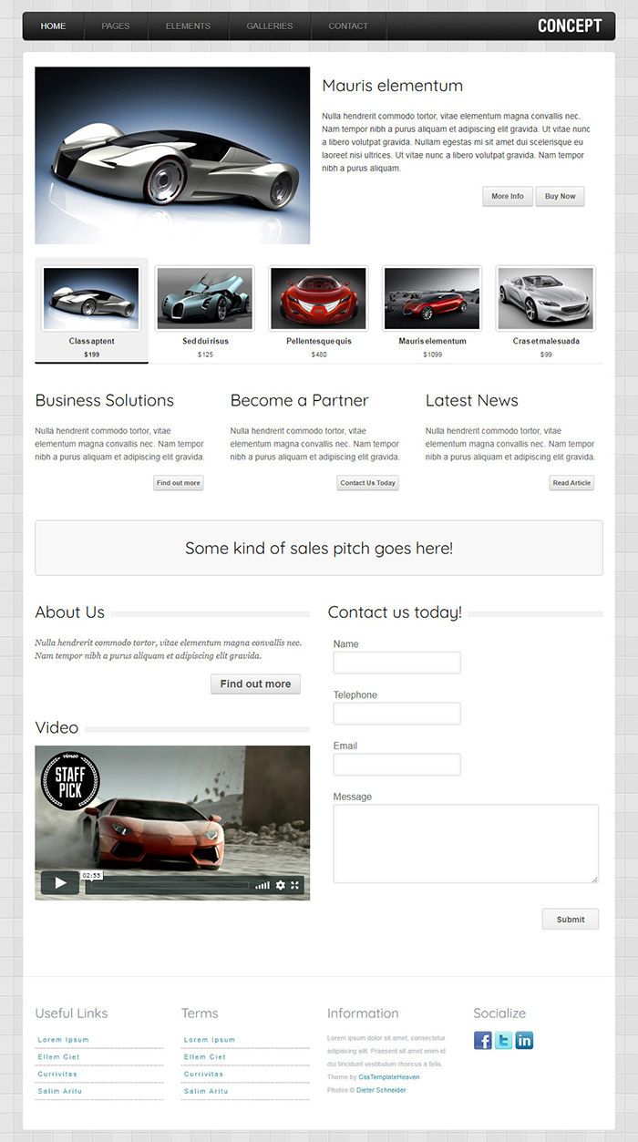Open the Twitter social icon
The width and height of the screenshot is (638, 1142).
(504, 1040)
